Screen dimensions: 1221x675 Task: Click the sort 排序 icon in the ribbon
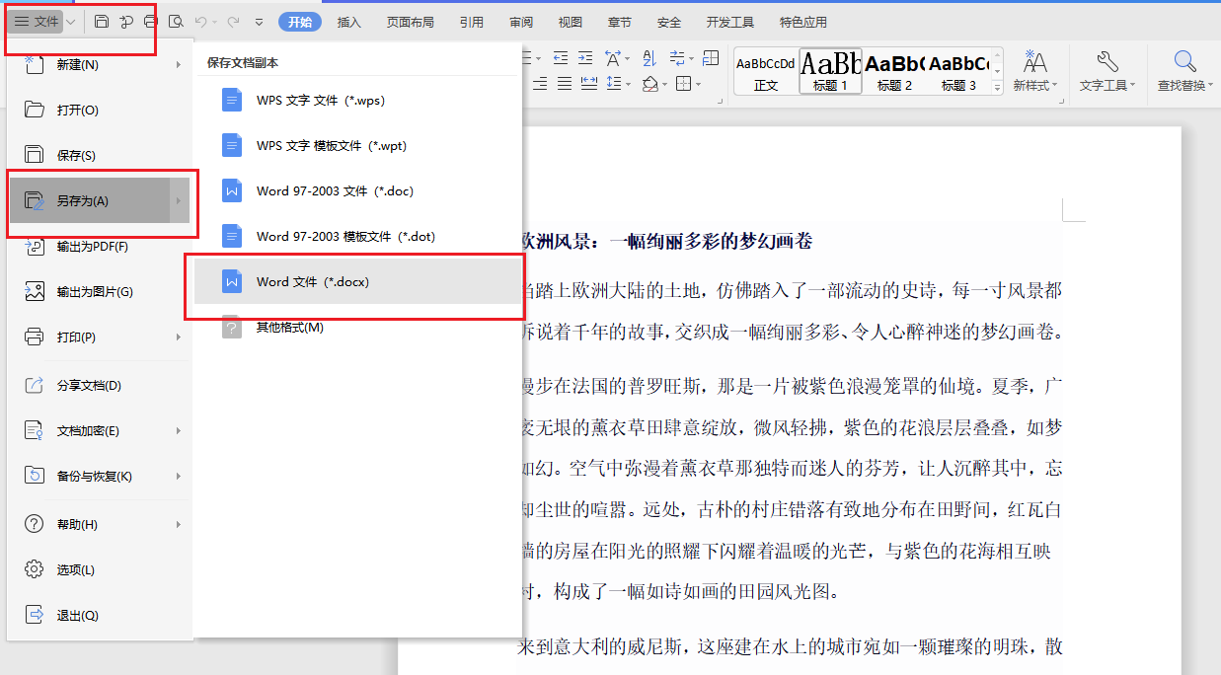[x=649, y=58]
